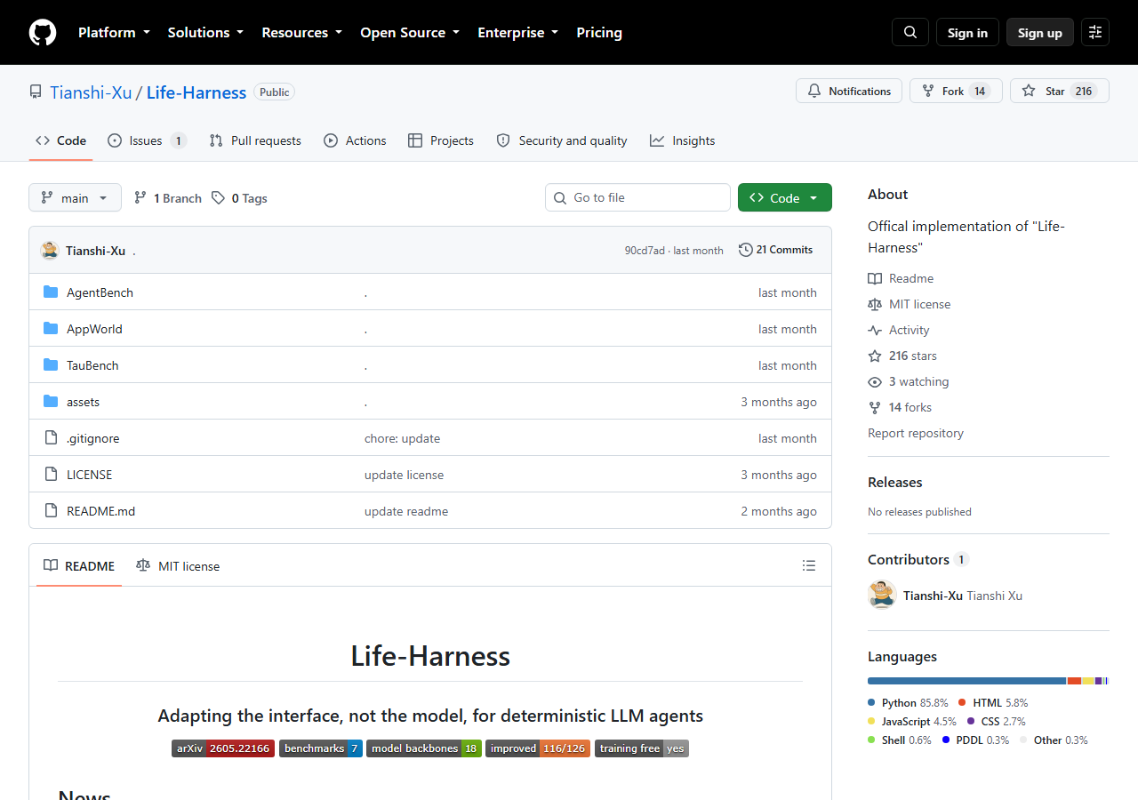Open the Readme link in About
This screenshot has height=800, width=1138.
coord(901,278)
